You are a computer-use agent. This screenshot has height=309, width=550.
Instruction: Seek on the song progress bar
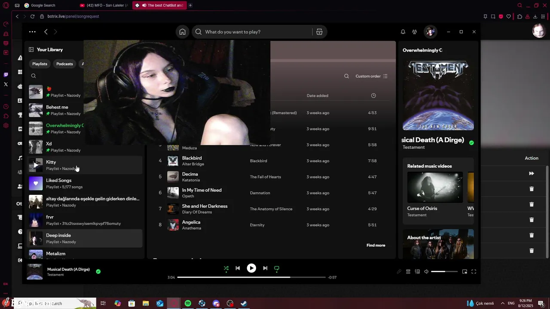pos(251,277)
